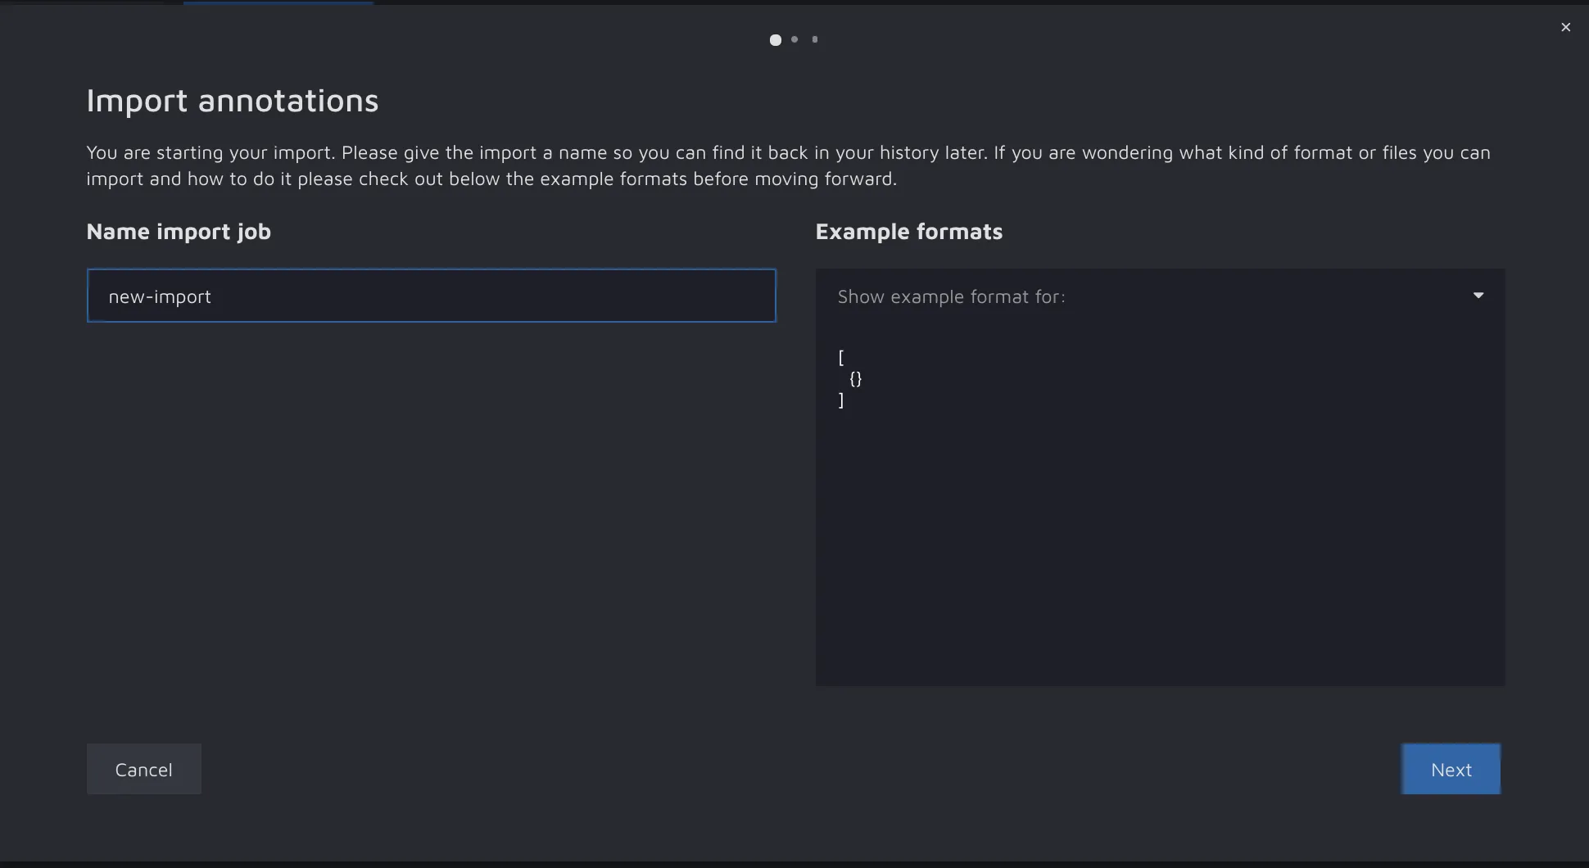
Task: Click the word 'new-import' in the input
Action: click(160, 296)
